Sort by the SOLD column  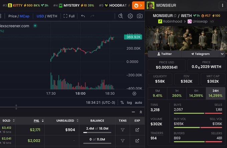tap(8, 121)
